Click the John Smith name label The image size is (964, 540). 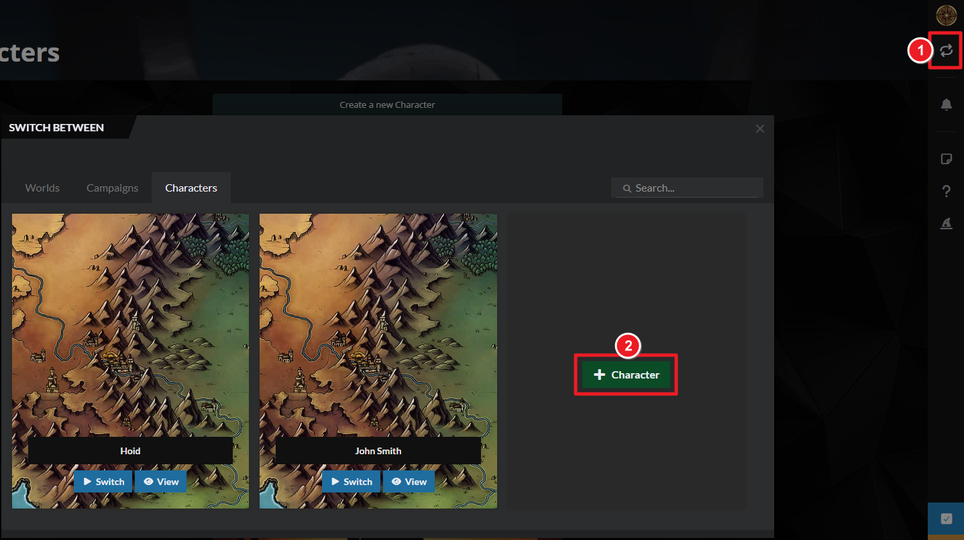(378, 451)
